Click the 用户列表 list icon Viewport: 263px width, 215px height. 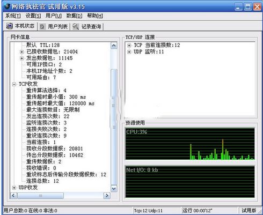click(42, 27)
